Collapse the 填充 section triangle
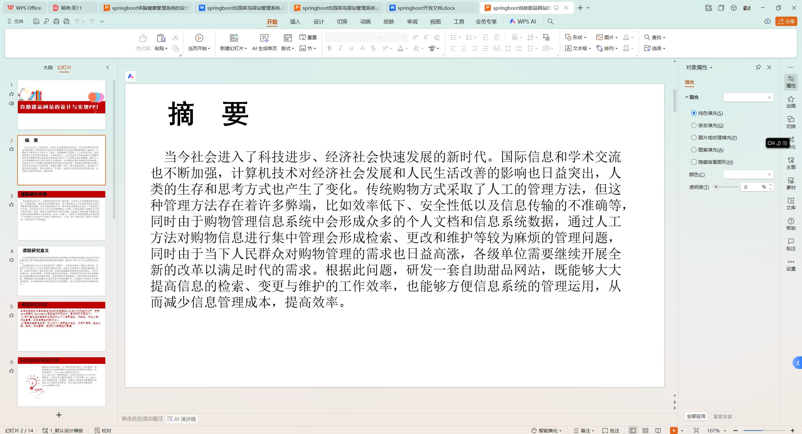The width and height of the screenshot is (802, 434). (x=687, y=97)
